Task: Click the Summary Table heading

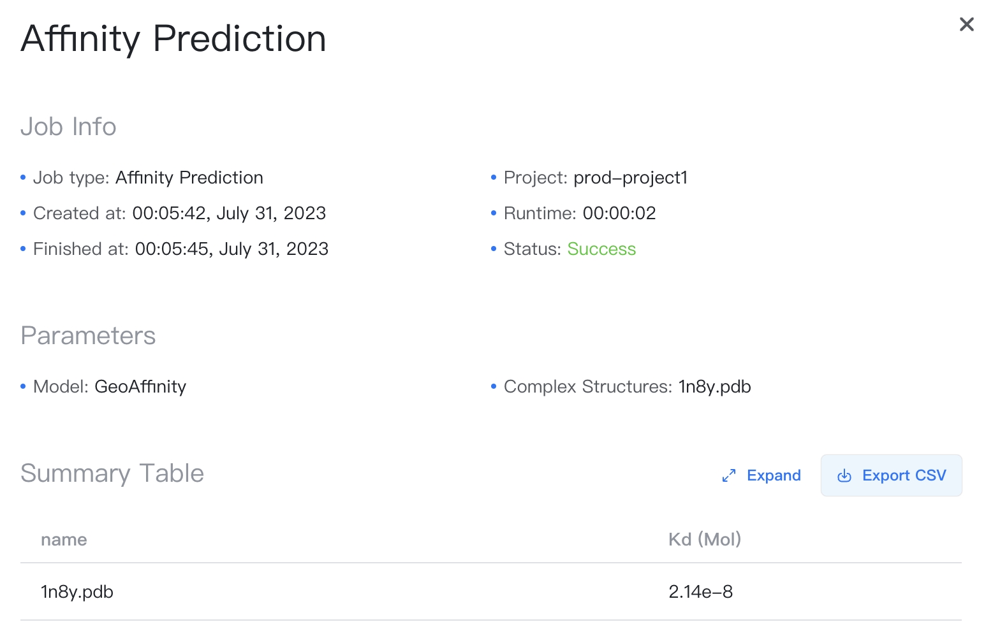Action: click(112, 473)
